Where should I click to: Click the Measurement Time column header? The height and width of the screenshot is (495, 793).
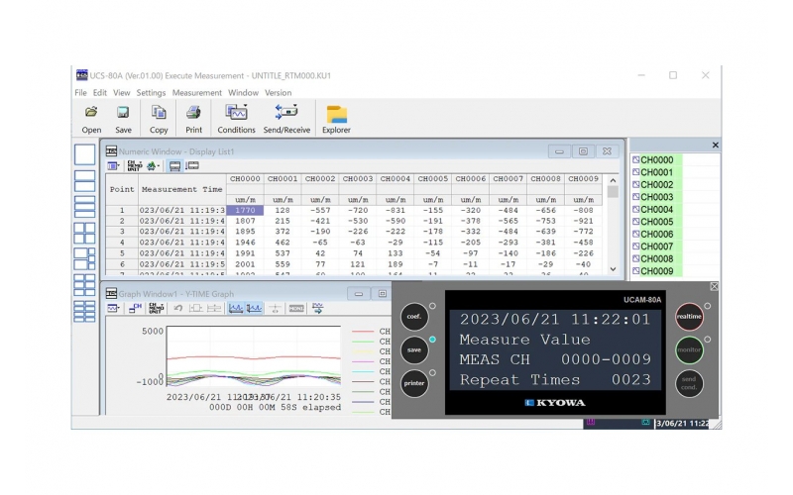[x=182, y=189]
